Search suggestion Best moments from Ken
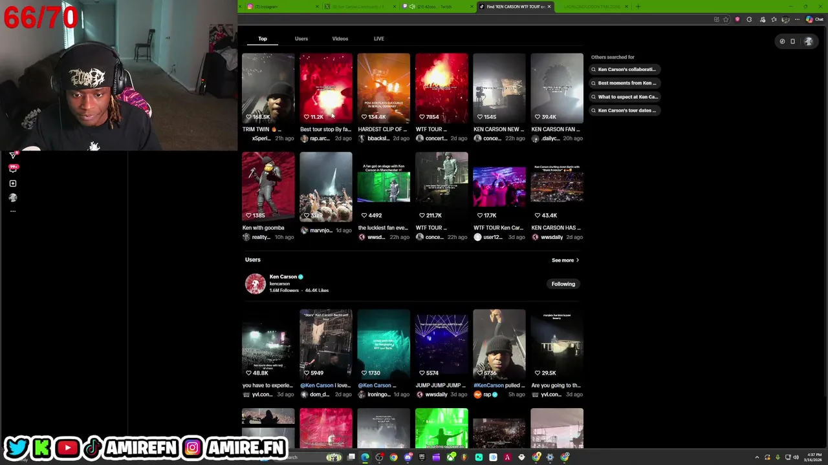828x465 pixels. pyautogui.click(x=626, y=83)
